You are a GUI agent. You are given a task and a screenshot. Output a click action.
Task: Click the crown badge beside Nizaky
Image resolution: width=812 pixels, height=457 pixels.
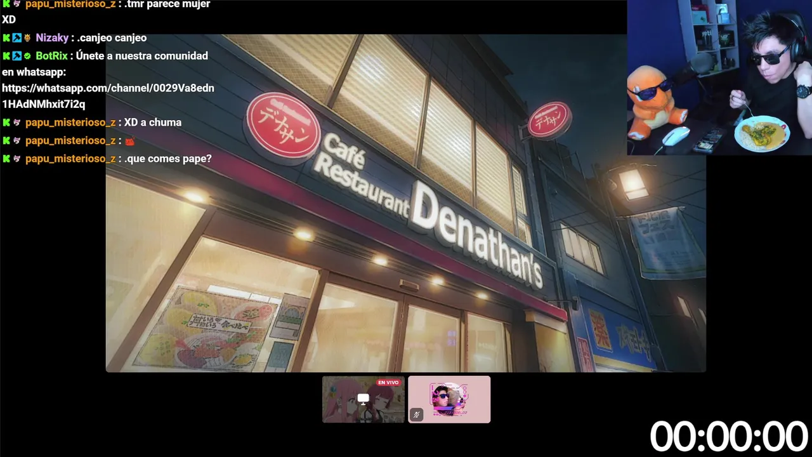tap(27, 38)
